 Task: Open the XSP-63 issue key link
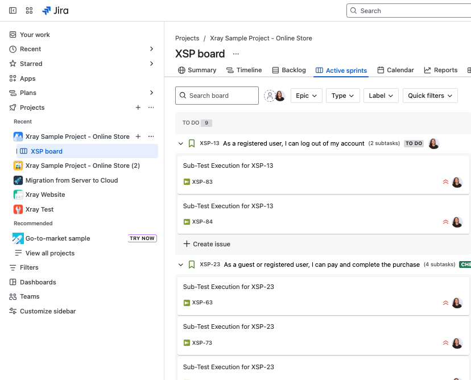[x=202, y=303]
